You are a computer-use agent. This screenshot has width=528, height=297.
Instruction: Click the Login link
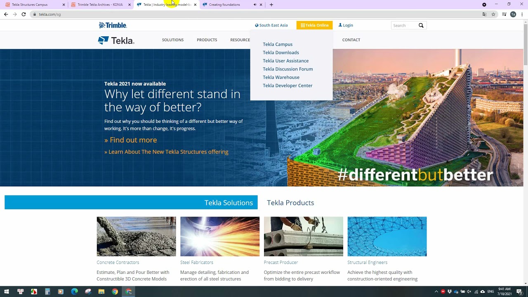point(346,25)
